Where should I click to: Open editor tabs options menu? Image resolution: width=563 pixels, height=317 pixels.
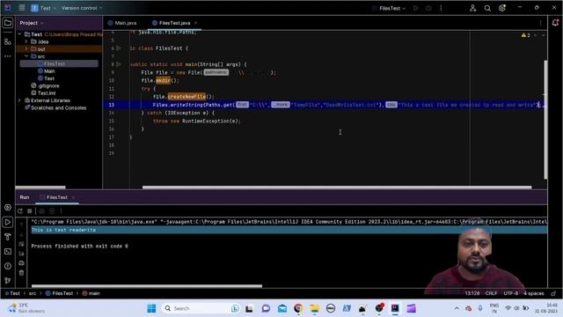(x=540, y=23)
